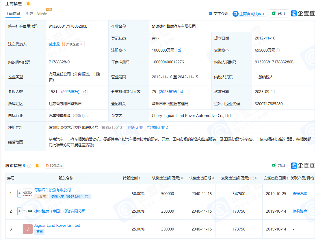Switch to 工商信息 tab
Image resolution: width=316 pixels, height=240 pixels.
pyautogui.click(x=13, y=14)
